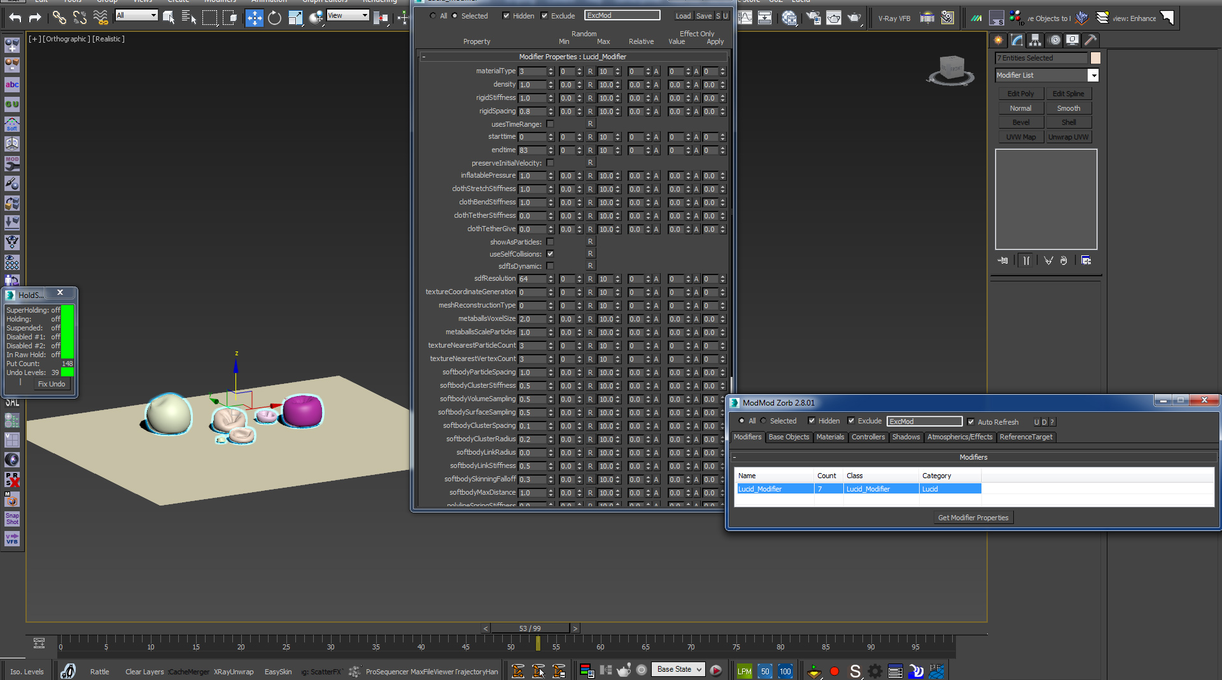
Task: Select the Link tool icon
Action: (59, 18)
